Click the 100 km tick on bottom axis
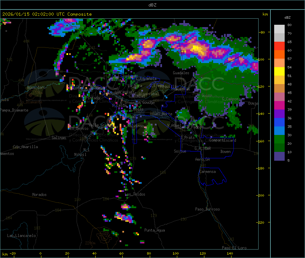The height and width of the screenshot is (258, 305). [176, 254]
